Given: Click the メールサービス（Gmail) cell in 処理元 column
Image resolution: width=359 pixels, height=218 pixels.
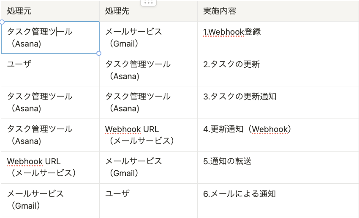Looking at the screenshot, I should coord(50,200).
